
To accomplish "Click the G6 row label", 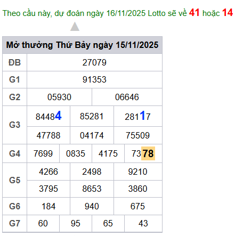I will pos(14,206).
